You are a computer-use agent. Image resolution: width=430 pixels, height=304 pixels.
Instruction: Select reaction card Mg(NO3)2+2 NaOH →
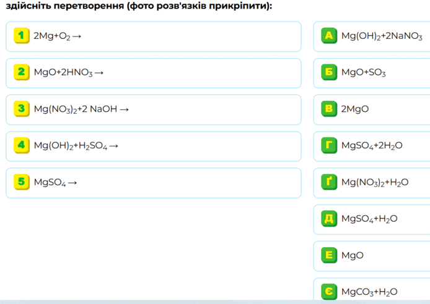(154, 110)
